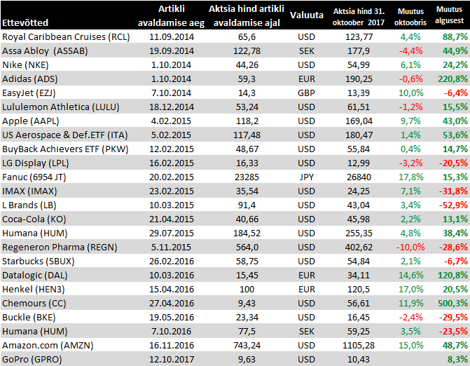Screen dimensions: 470x366
Task: Select the Valuuta column header
Action: 307,14
